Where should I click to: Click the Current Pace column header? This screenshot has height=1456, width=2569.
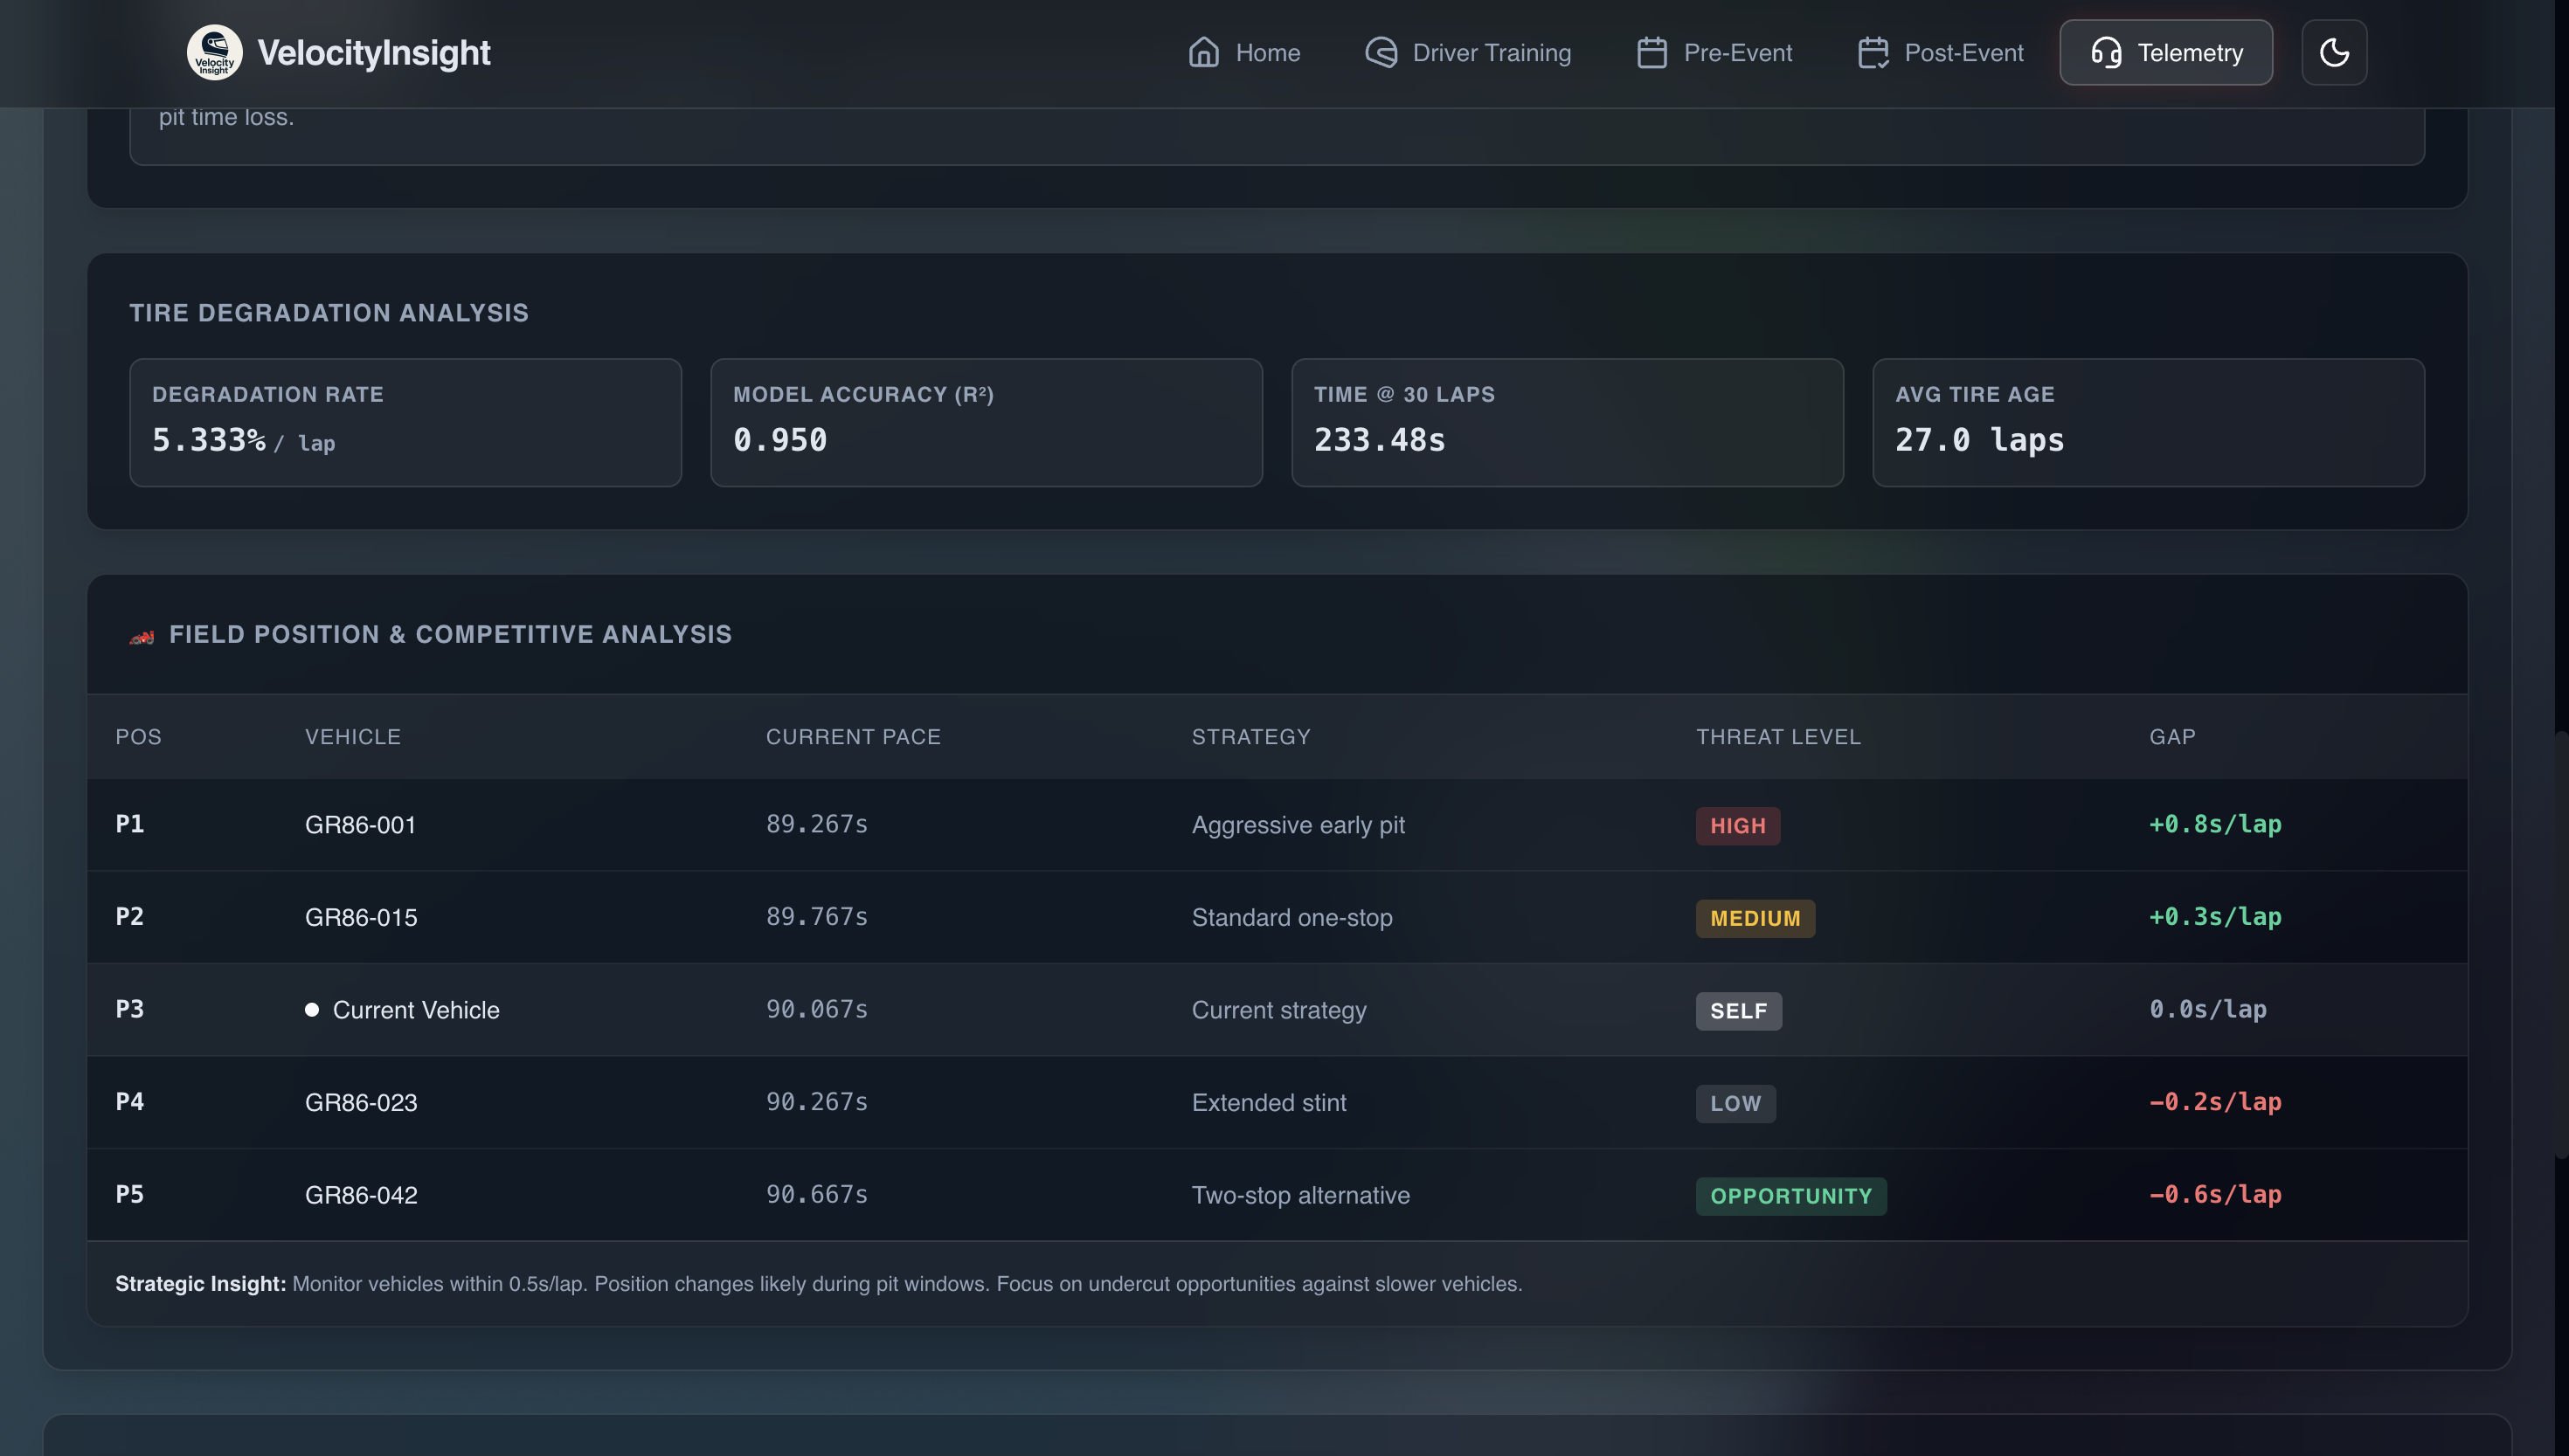(854, 737)
